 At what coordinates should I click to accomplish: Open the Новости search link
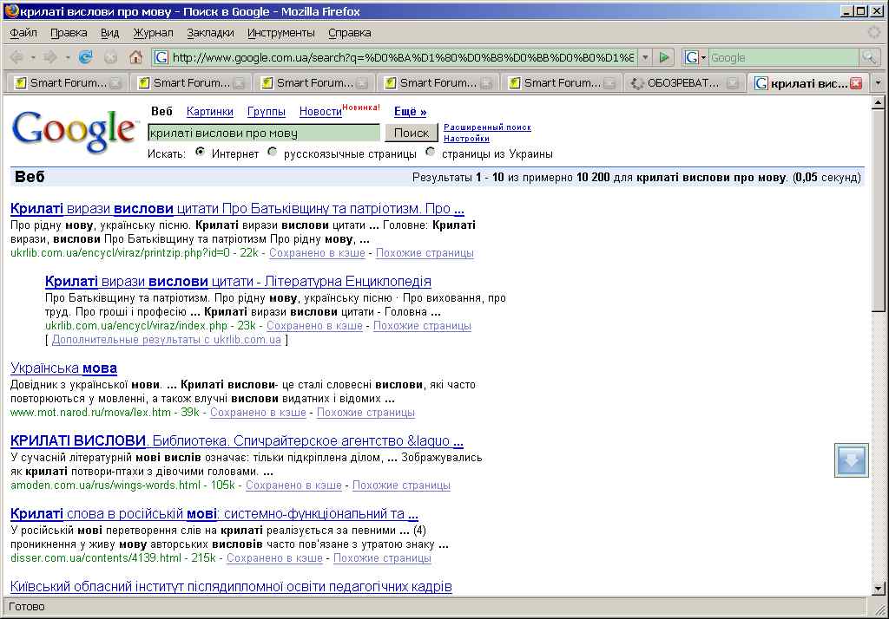[320, 112]
